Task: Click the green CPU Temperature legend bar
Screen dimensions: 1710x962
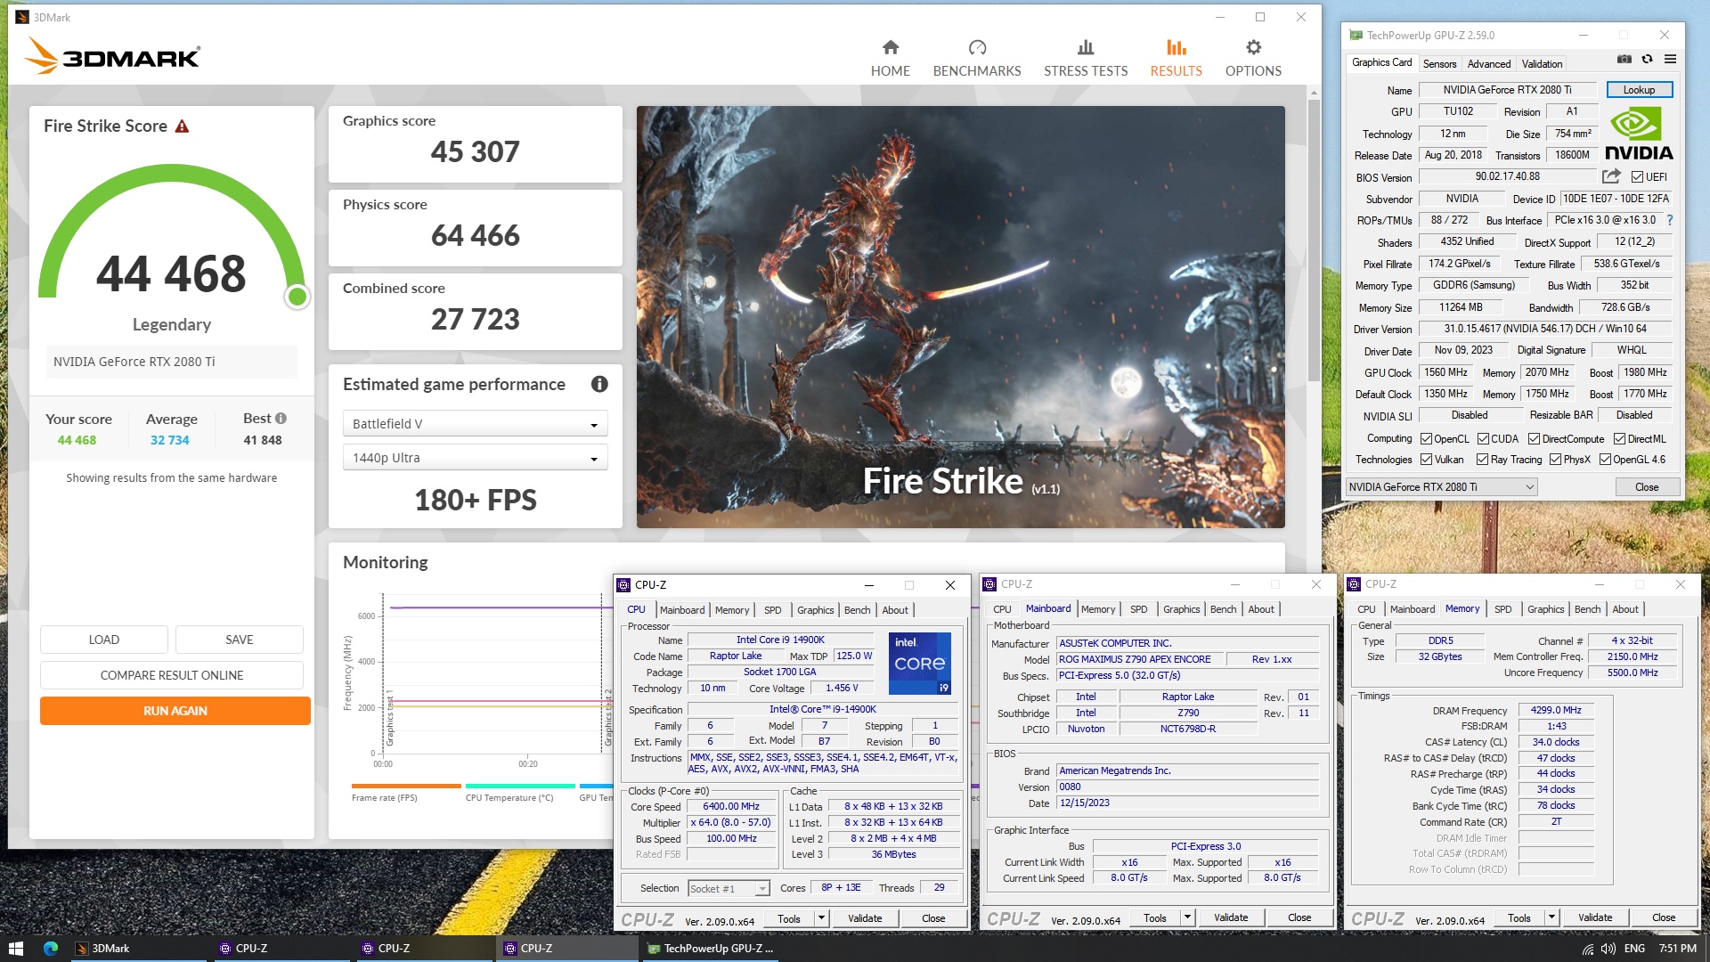Action: [x=519, y=786]
